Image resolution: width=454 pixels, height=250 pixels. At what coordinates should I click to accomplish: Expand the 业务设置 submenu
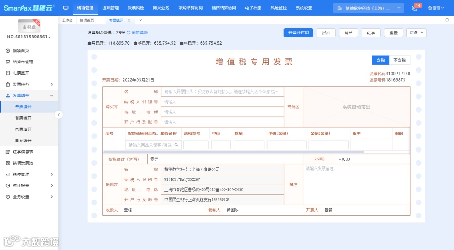click(x=52, y=197)
